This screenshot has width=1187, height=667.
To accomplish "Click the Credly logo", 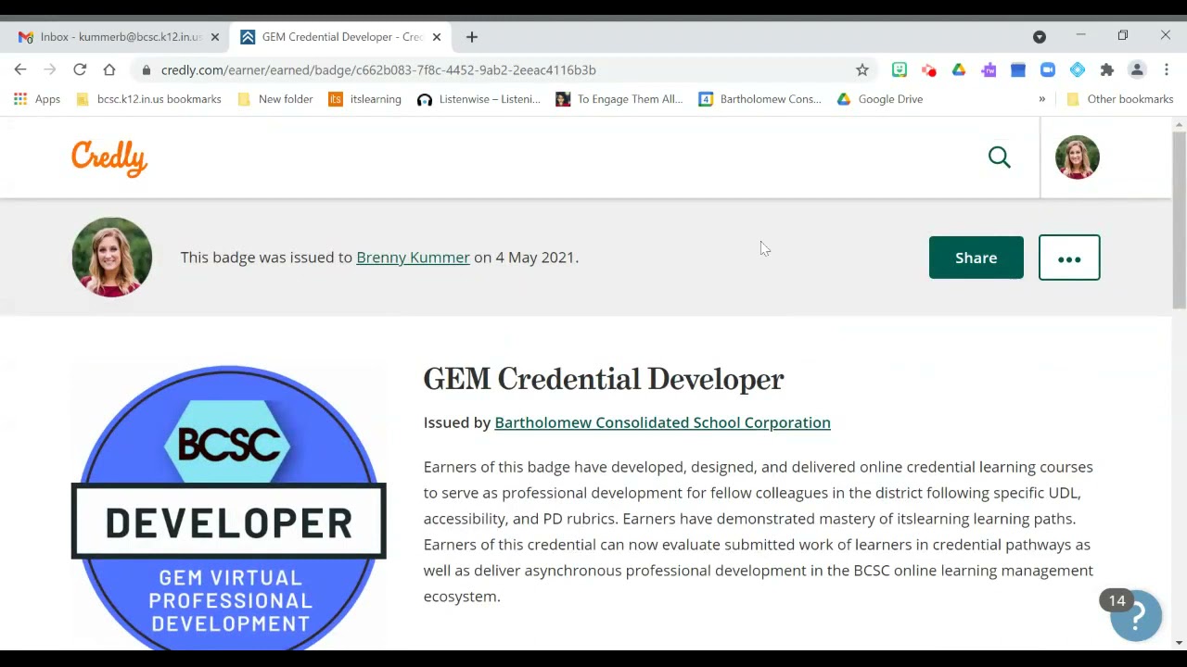I will [109, 157].
